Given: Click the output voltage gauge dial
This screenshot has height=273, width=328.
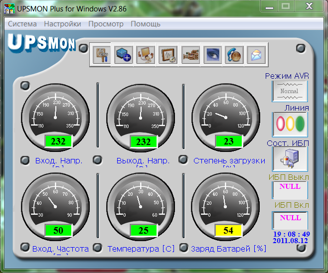Looking at the screenshot, I should [x=141, y=118].
